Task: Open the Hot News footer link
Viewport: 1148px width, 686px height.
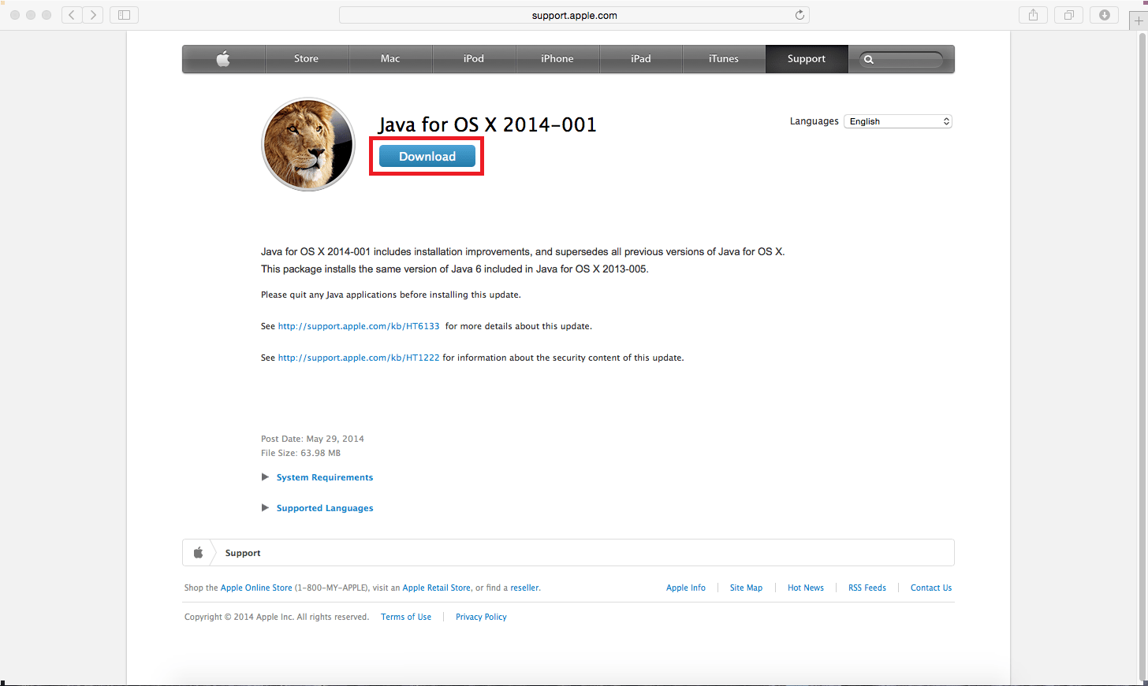Action: coord(806,588)
